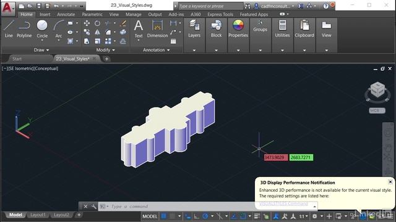Open the annotation scale 1:1 dropdown
This screenshot has height=222, width=396.
click(304, 216)
